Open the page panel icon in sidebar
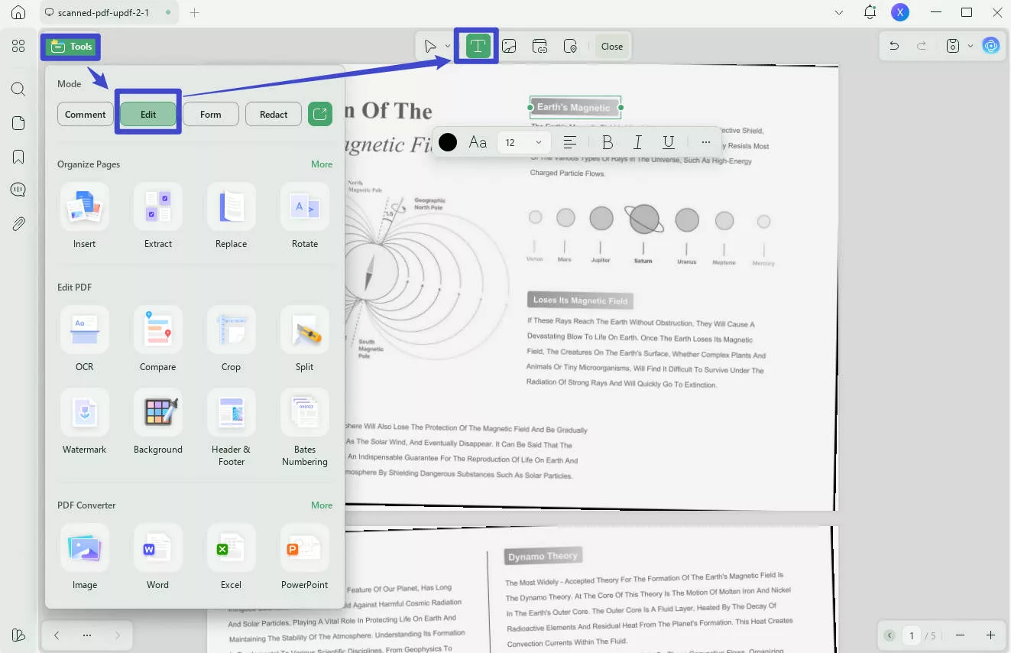This screenshot has height=653, width=1011. 18,123
